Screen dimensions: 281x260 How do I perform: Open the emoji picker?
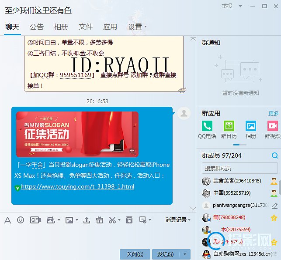(21, 220)
